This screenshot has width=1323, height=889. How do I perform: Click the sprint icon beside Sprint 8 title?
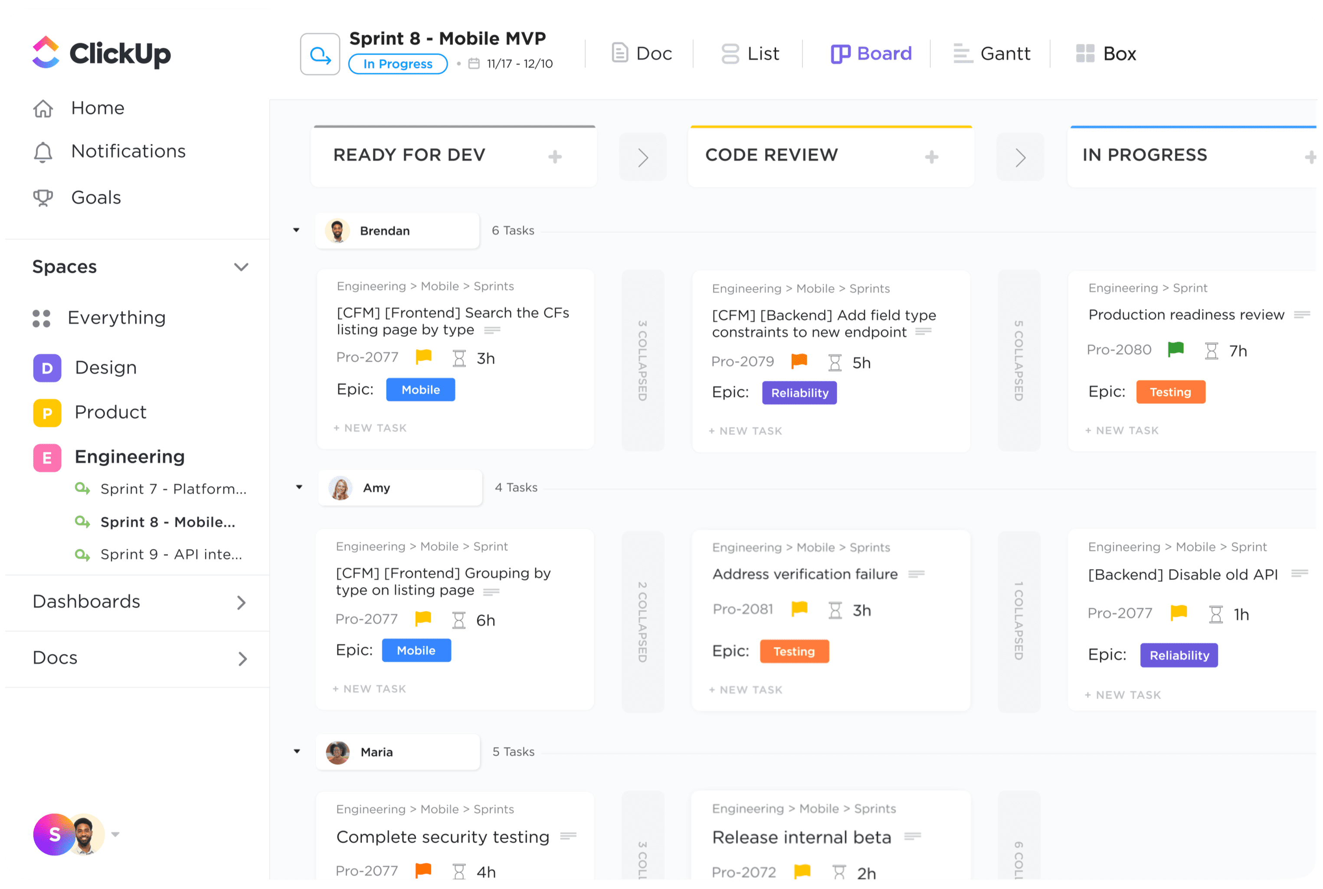pos(320,55)
